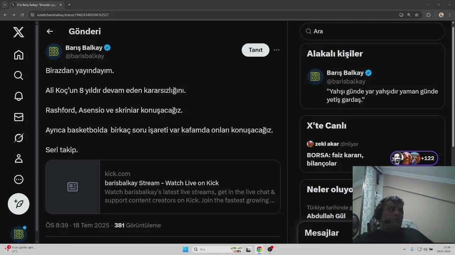Image resolution: width=455 pixels, height=255 pixels.
Task: Click browser Forward arrow
Action: (x=14, y=15)
